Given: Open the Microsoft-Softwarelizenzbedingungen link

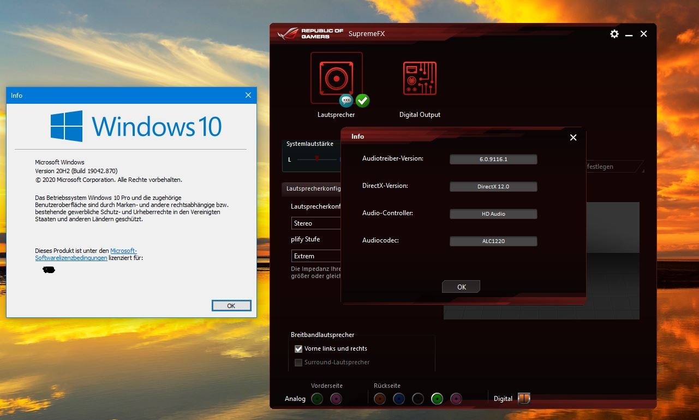Looking at the screenshot, I should (x=86, y=254).
